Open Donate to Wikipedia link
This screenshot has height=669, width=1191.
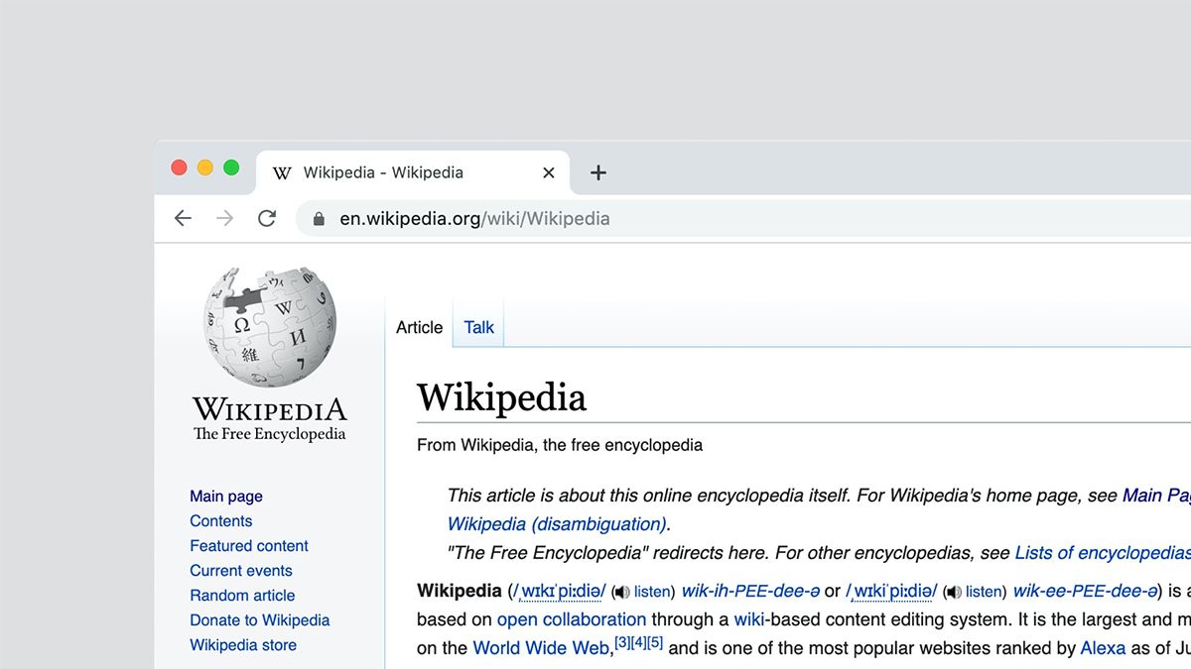[260, 620]
